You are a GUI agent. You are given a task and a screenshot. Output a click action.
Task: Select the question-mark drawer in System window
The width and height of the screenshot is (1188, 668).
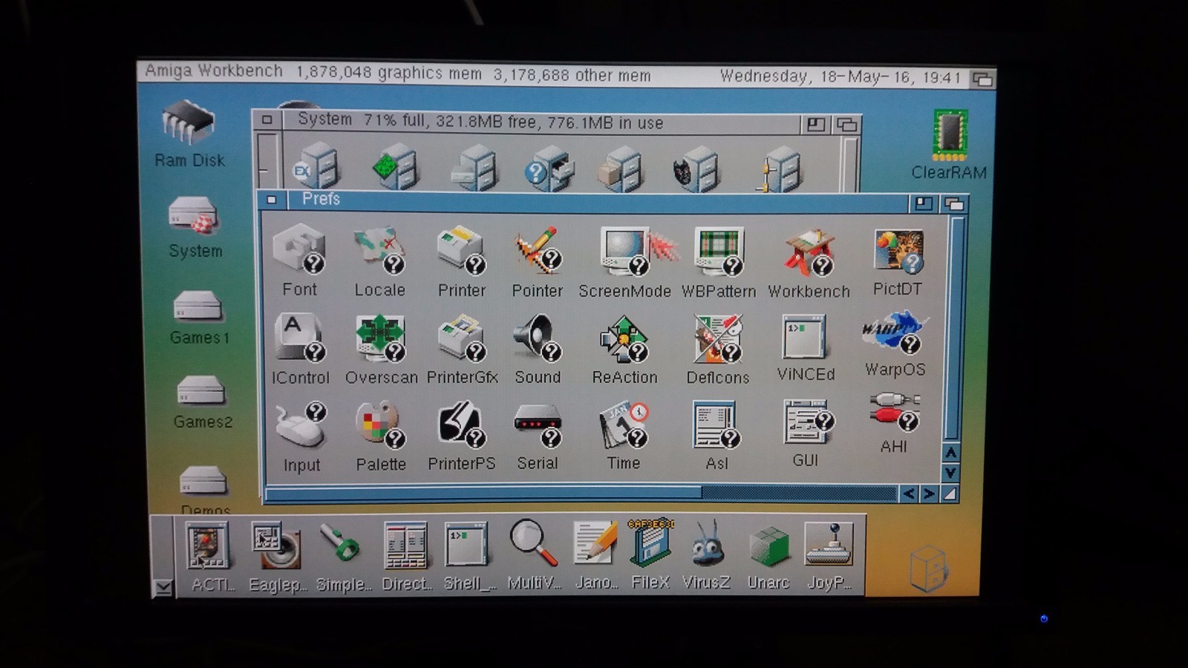[x=549, y=168]
